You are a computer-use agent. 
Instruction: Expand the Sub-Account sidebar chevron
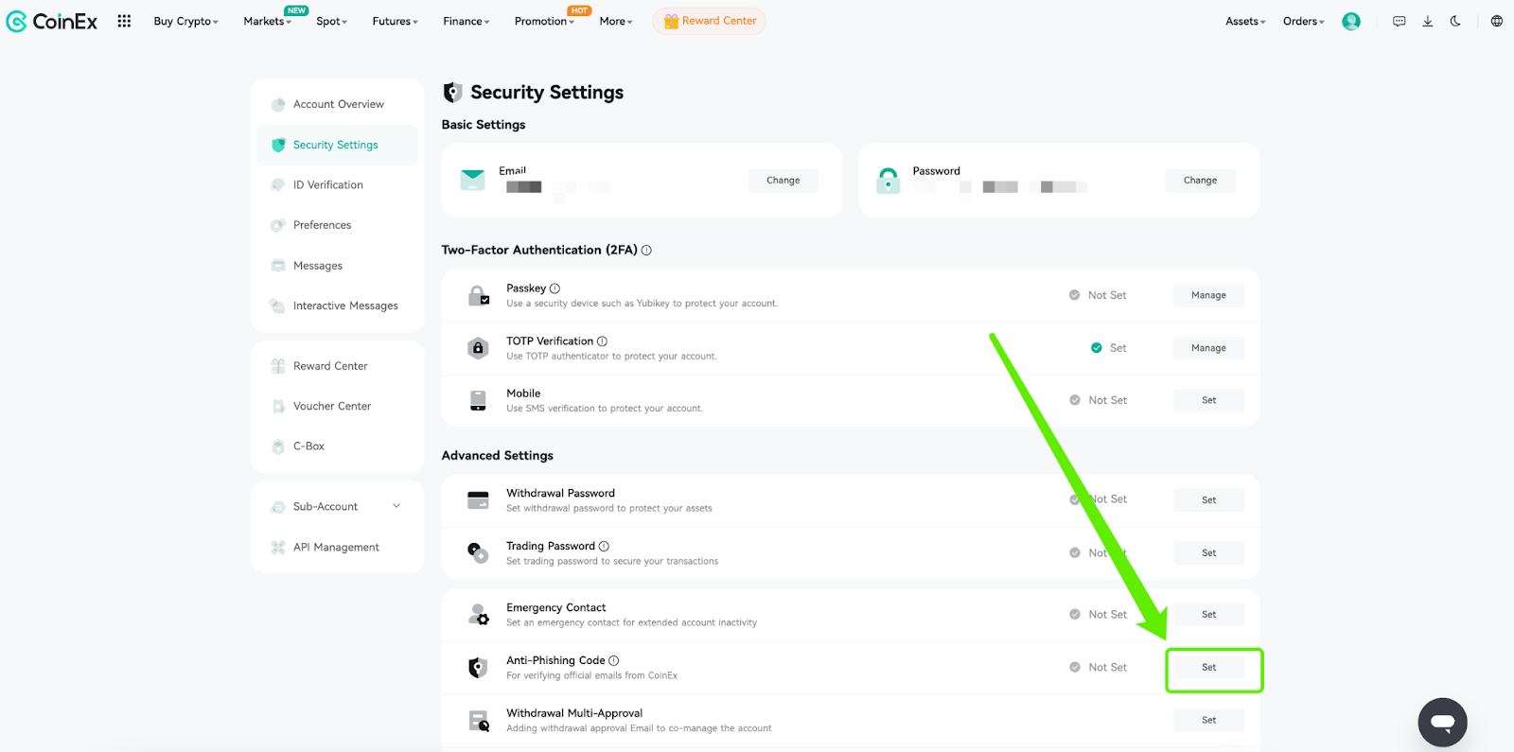pyautogui.click(x=396, y=506)
